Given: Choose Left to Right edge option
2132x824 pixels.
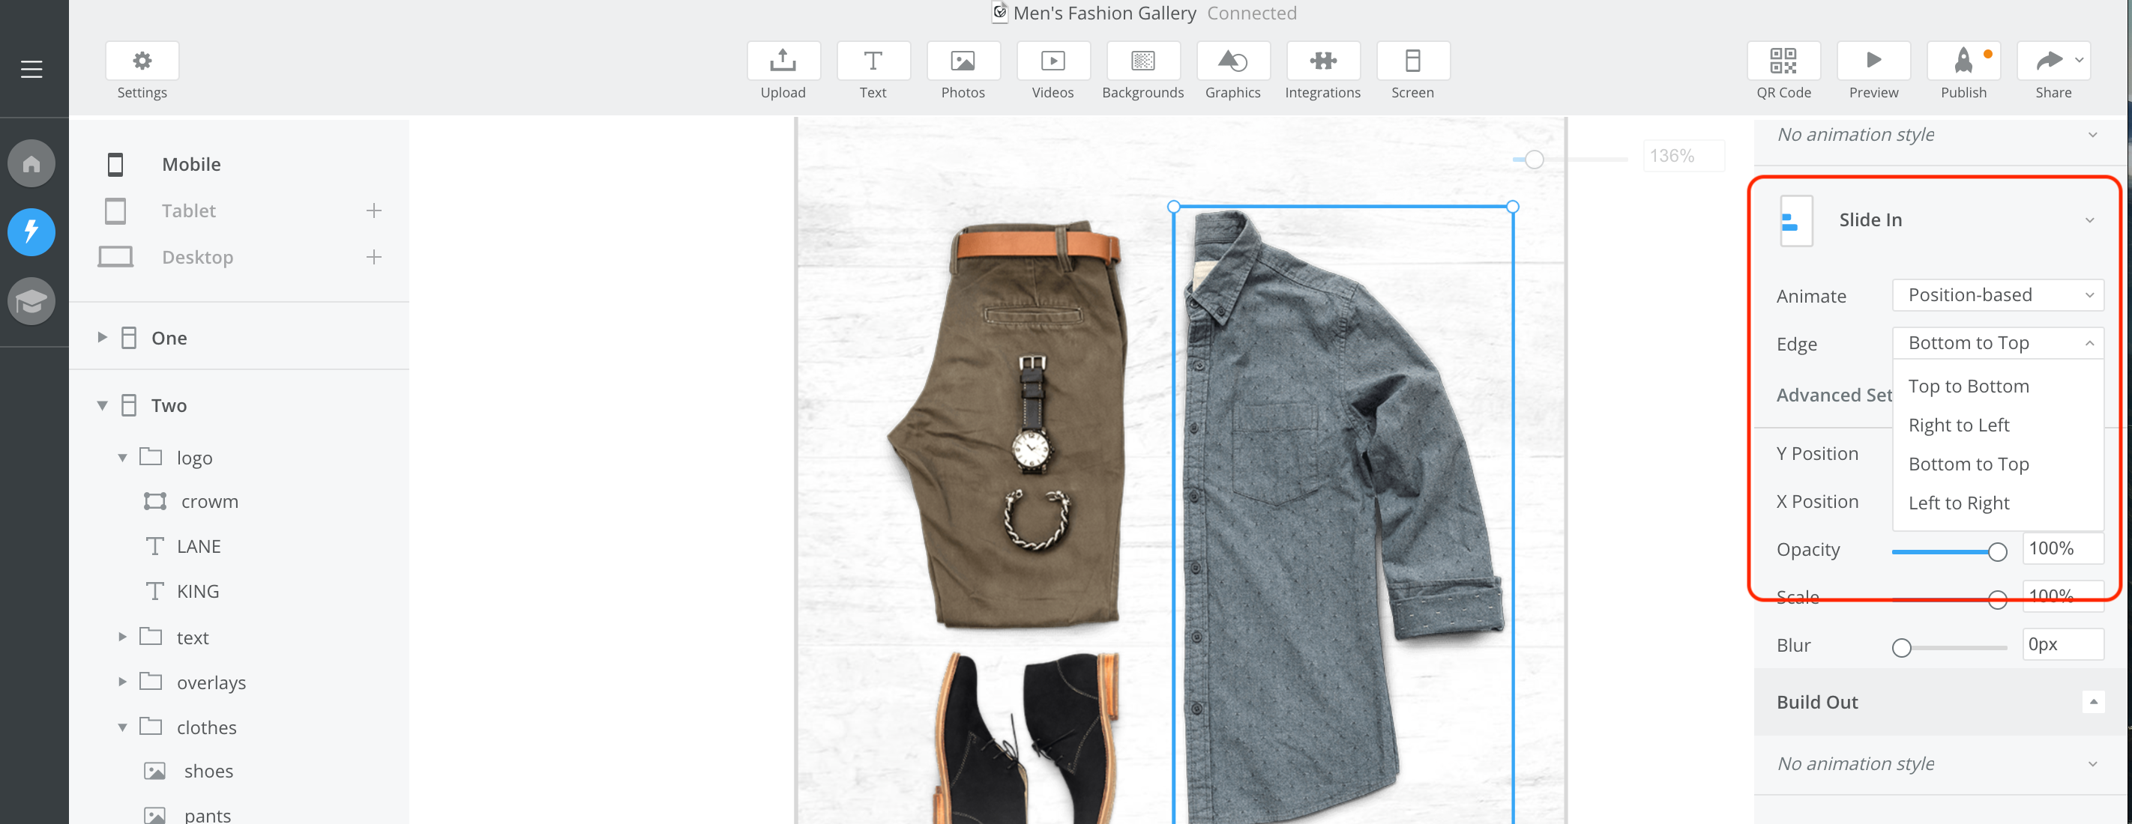Looking at the screenshot, I should [1958, 503].
